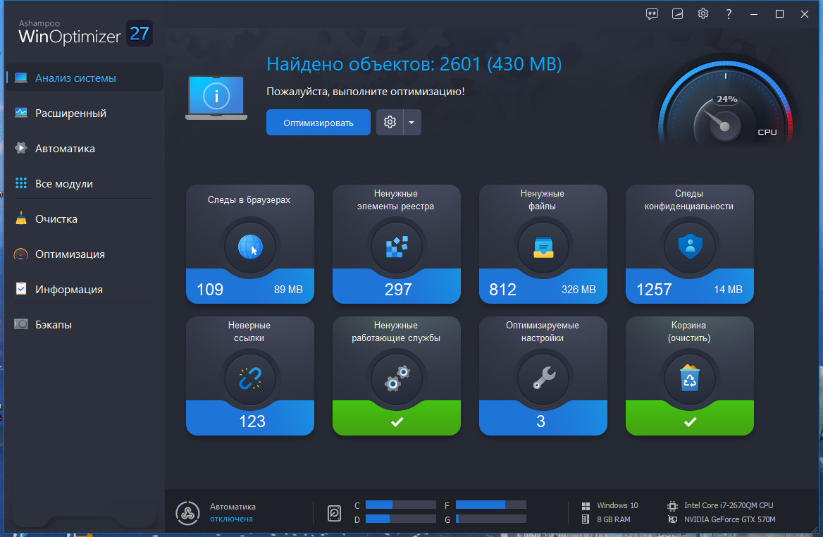
Task: Toggle Автоматика status link отключена
Action: tap(231, 519)
